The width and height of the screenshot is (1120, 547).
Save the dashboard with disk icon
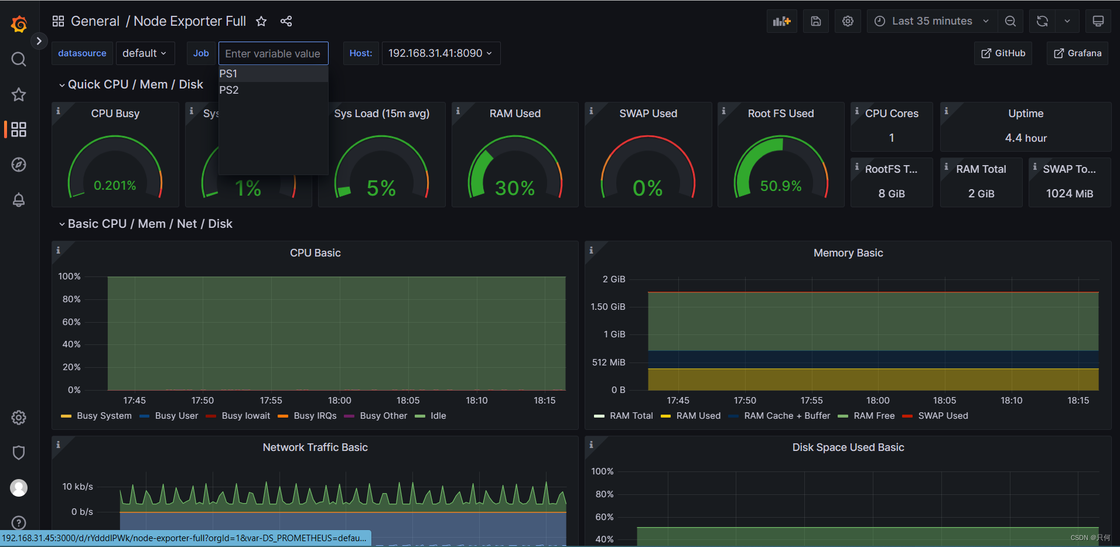click(816, 21)
